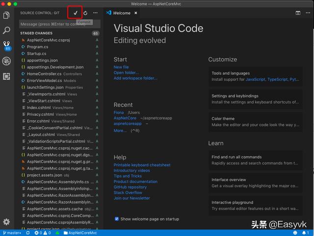Select launchSettings.json staged file
This screenshot has width=314, height=236.
point(60,87)
